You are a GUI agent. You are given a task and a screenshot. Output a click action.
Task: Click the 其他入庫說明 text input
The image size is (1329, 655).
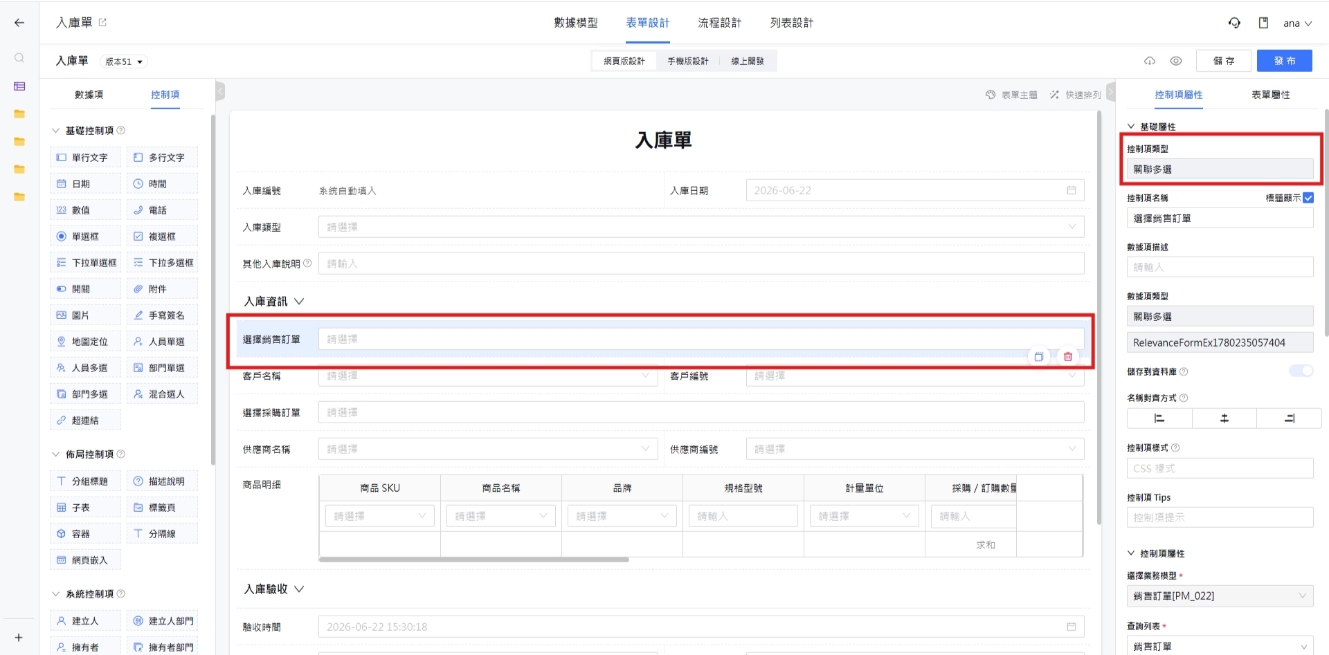click(x=701, y=264)
